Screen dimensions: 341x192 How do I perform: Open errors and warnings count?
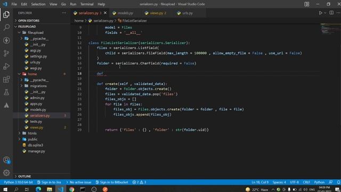[x=139, y=182]
